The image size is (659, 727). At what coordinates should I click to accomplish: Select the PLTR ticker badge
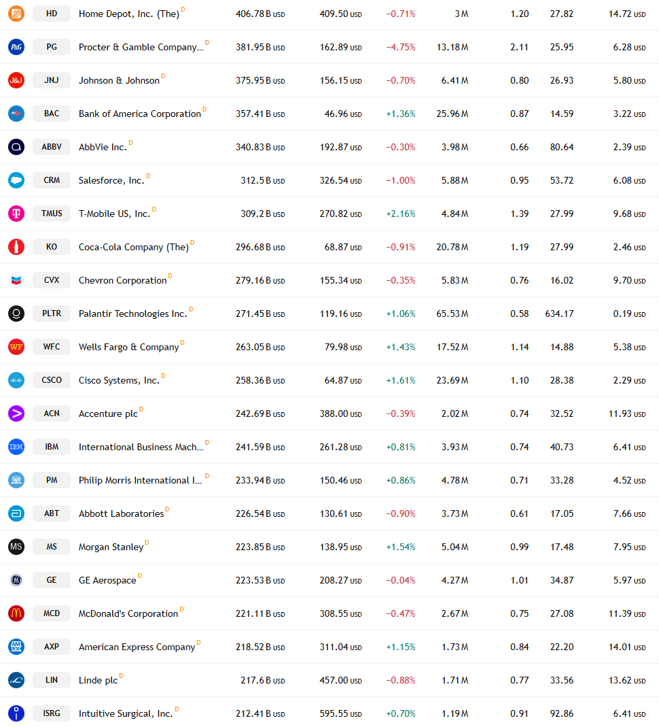coord(52,314)
